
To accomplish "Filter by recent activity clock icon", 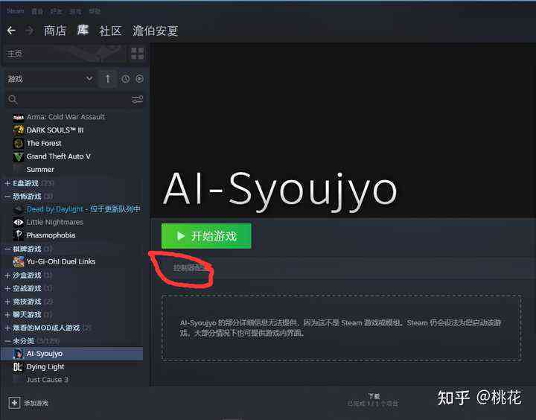I will 126,79.
